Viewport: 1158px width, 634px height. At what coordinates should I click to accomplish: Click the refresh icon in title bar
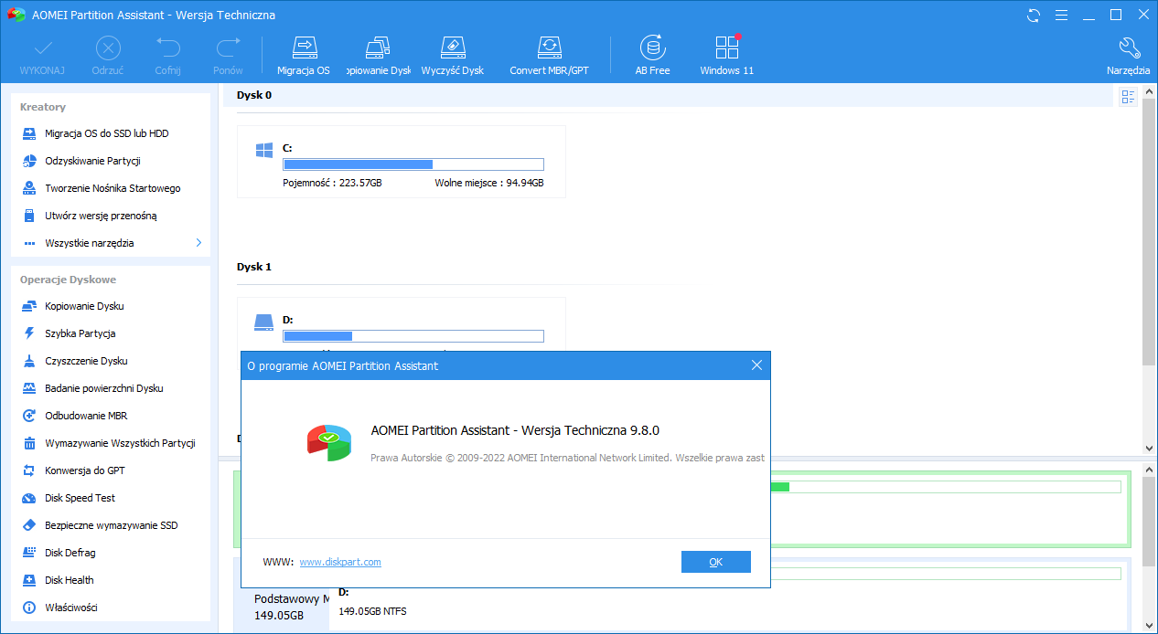coord(1034,15)
